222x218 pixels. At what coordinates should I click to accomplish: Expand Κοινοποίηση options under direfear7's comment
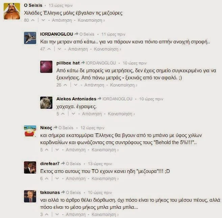point(105,179)
